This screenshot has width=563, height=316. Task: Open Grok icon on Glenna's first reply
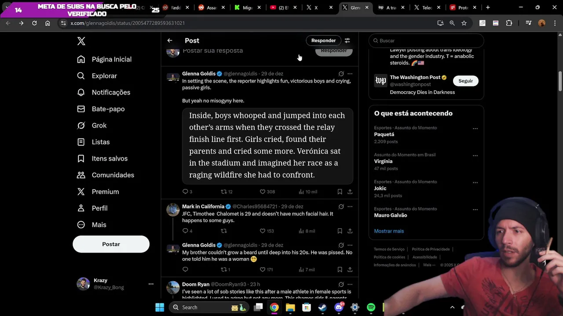(341, 74)
